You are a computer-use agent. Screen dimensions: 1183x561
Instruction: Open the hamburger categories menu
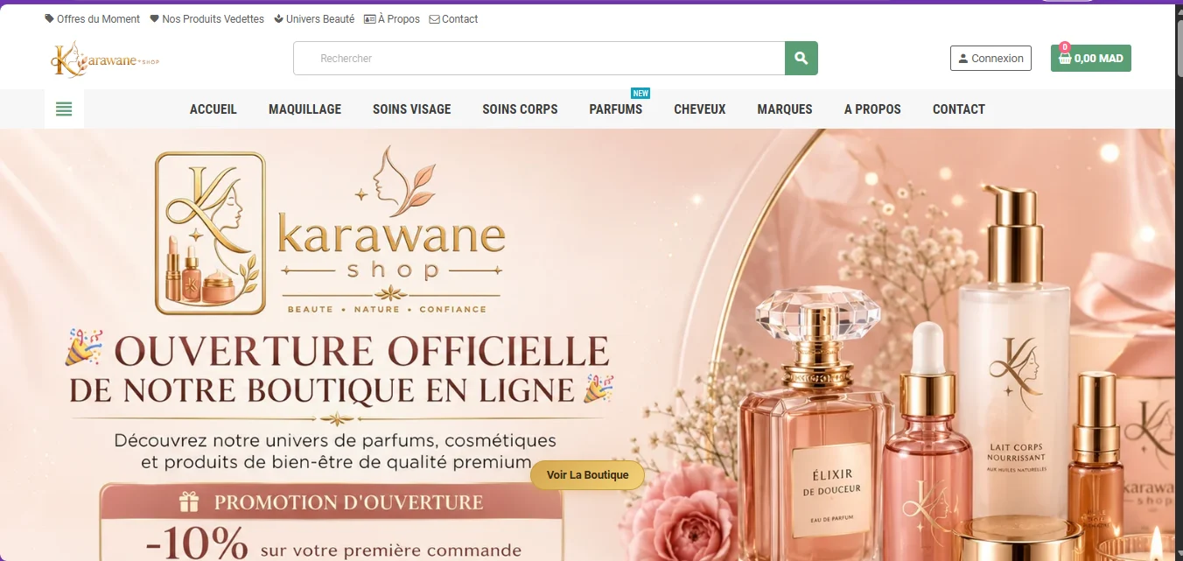point(64,109)
